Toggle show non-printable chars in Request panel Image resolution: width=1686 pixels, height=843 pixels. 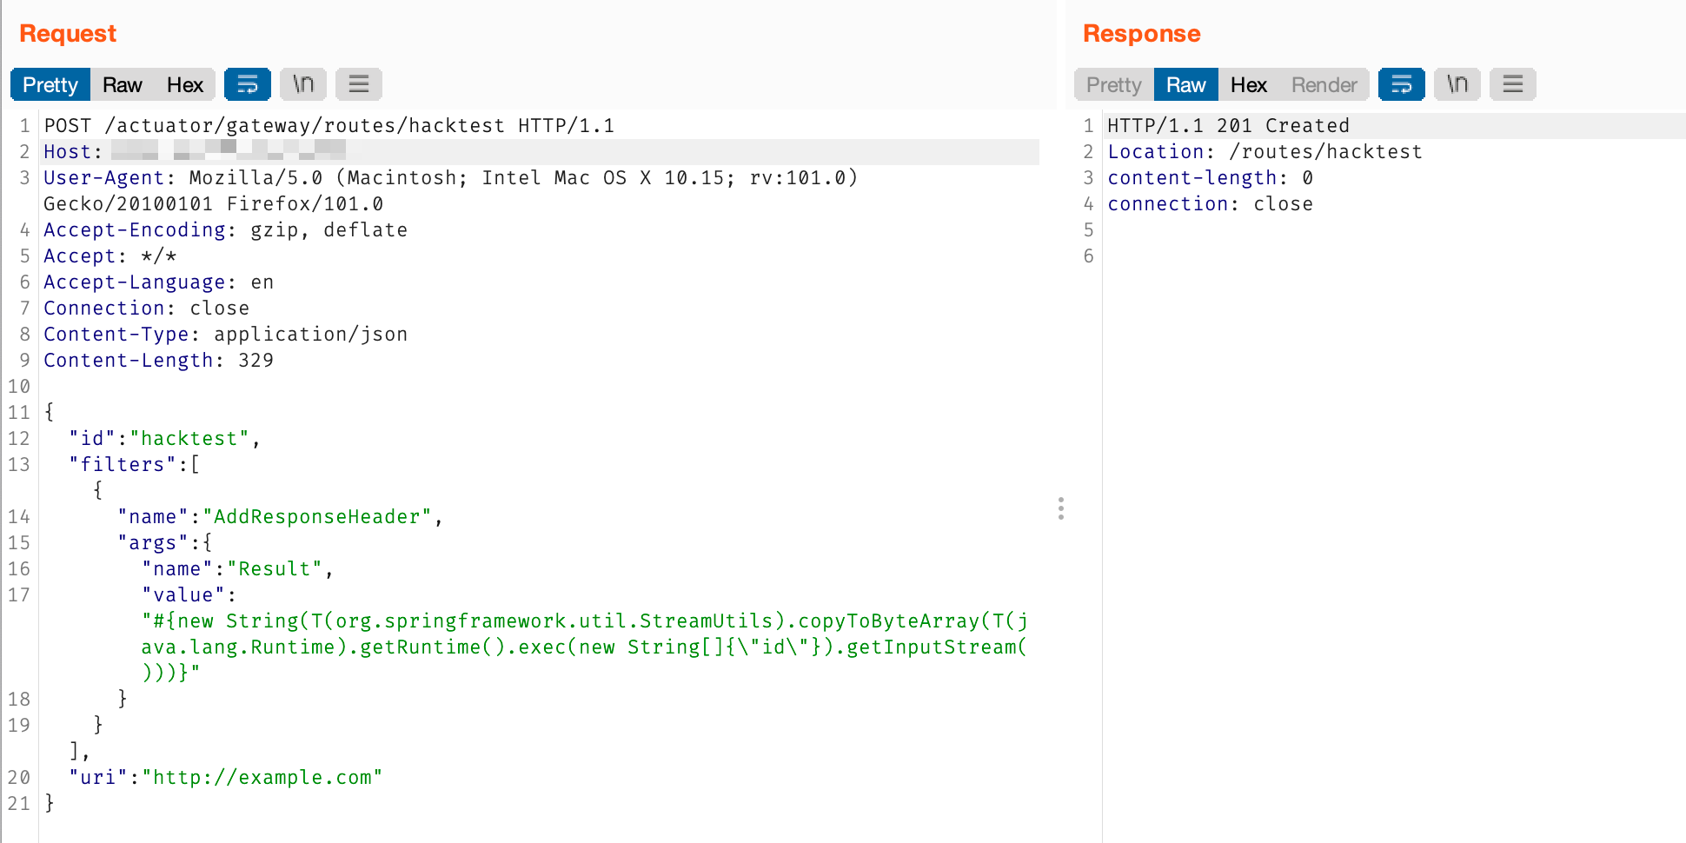point(303,84)
